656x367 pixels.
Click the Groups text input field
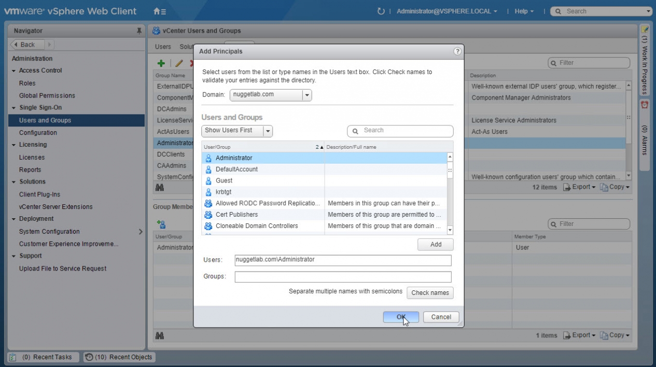[x=343, y=277]
